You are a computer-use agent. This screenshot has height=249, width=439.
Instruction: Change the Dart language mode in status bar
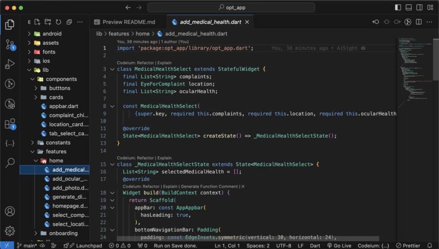pos(315,246)
